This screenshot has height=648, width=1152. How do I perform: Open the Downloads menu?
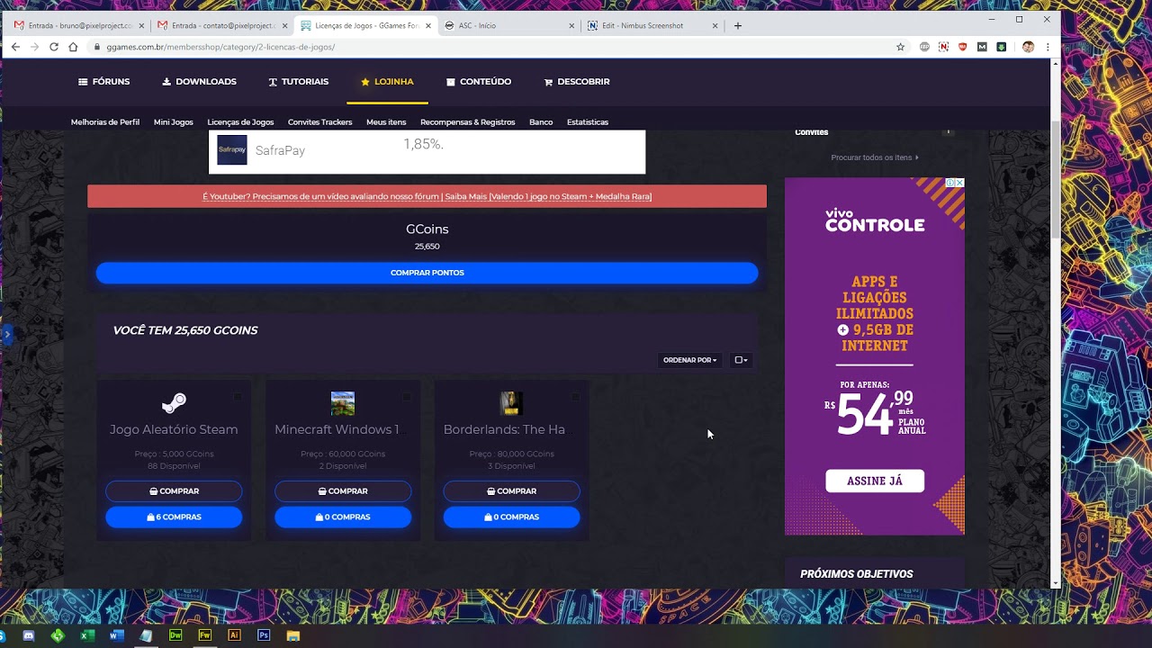coord(199,82)
